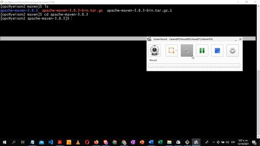
Task: Open the Mail app on taskbar
Action: pyautogui.click(x=41, y=142)
